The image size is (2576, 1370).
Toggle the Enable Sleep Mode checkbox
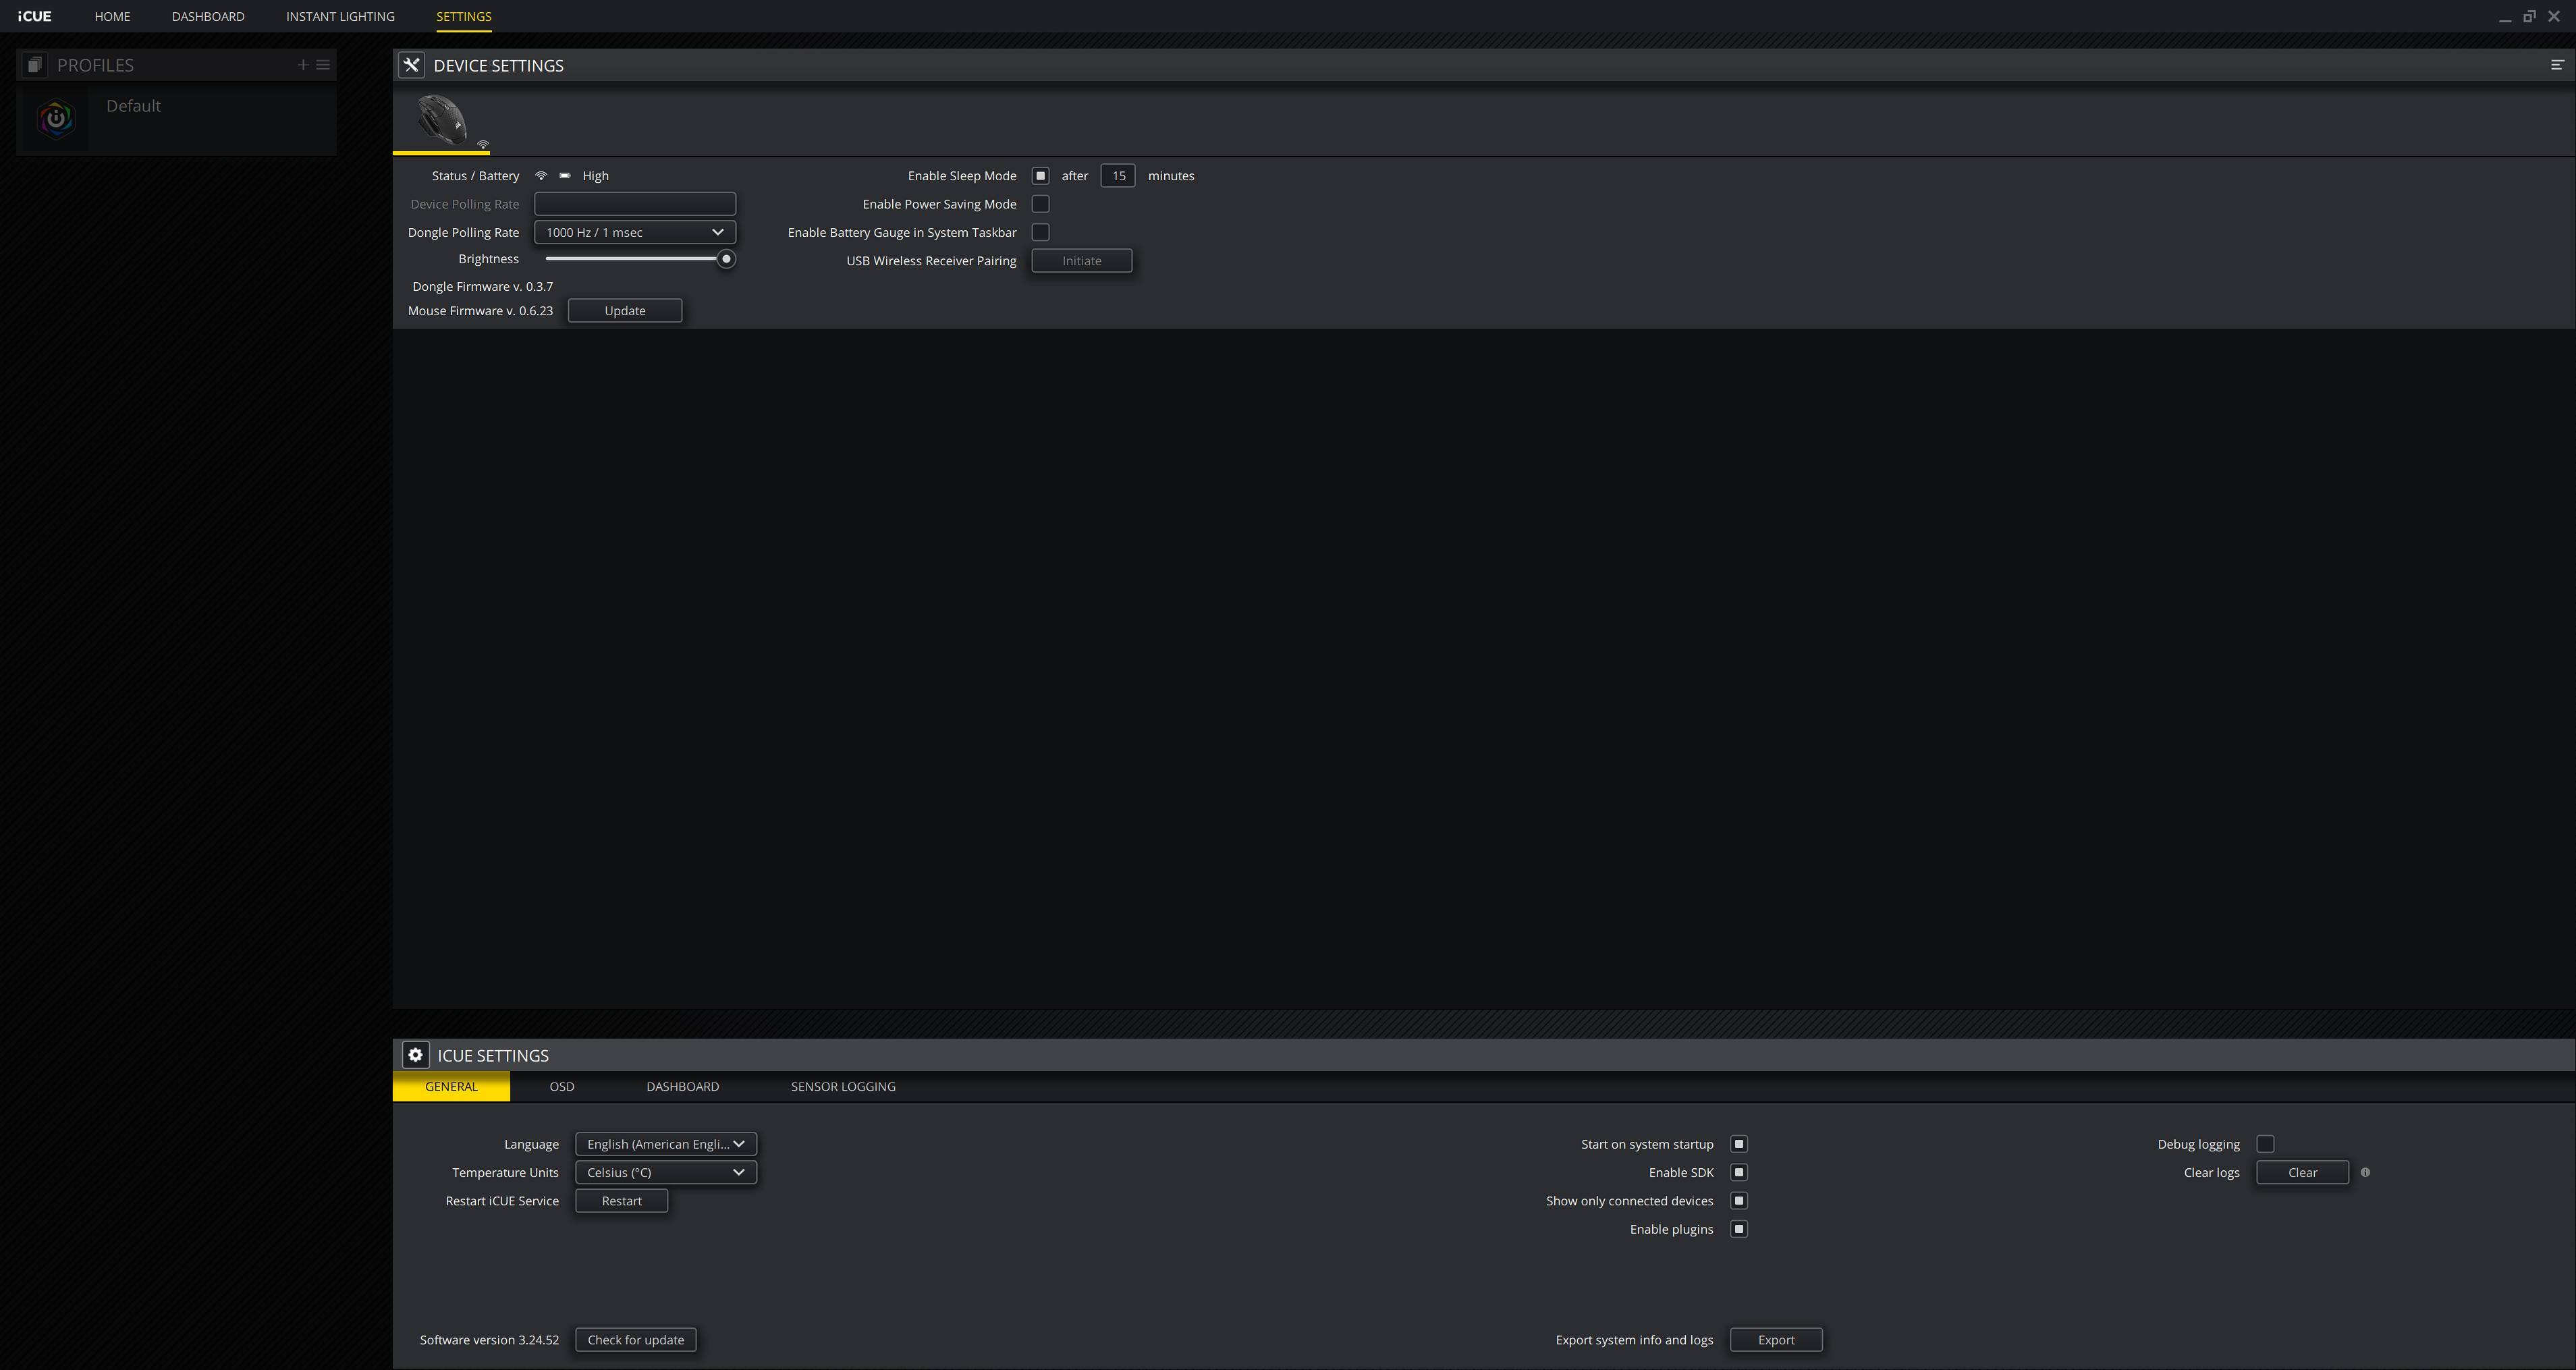tap(1040, 176)
